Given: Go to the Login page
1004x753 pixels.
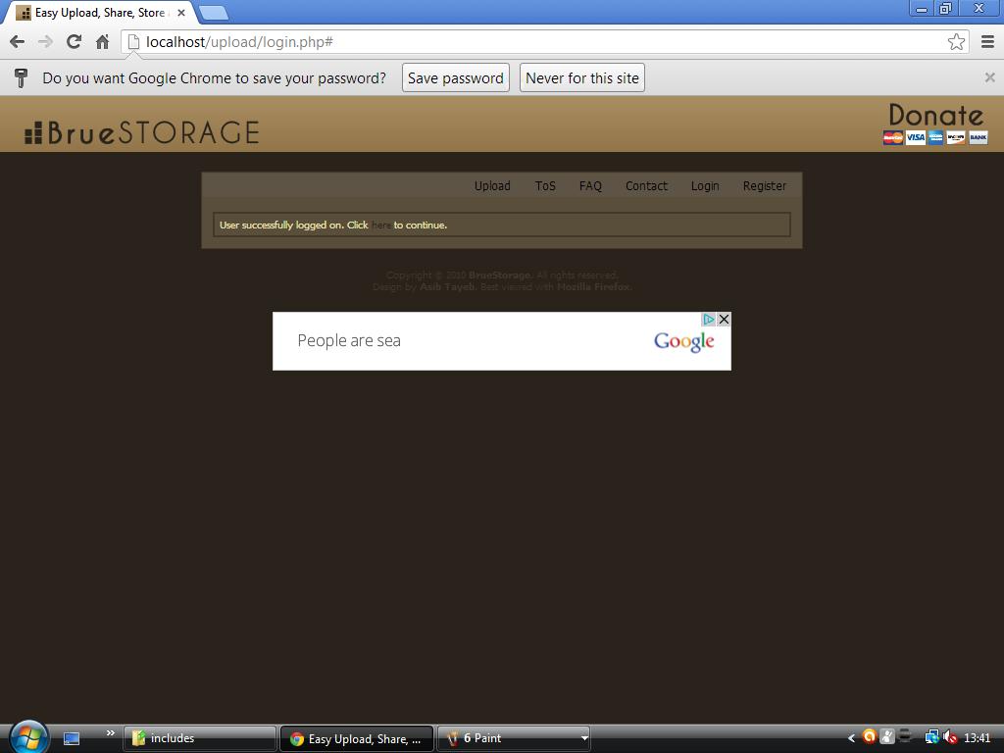Looking at the screenshot, I should [x=705, y=185].
